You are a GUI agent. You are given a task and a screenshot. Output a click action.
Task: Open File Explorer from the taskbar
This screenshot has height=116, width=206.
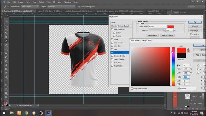coord(12,113)
